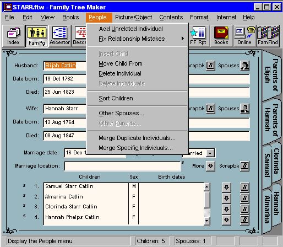
Task: Click the Descendant tree toolbar icon
Action: coord(79,36)
